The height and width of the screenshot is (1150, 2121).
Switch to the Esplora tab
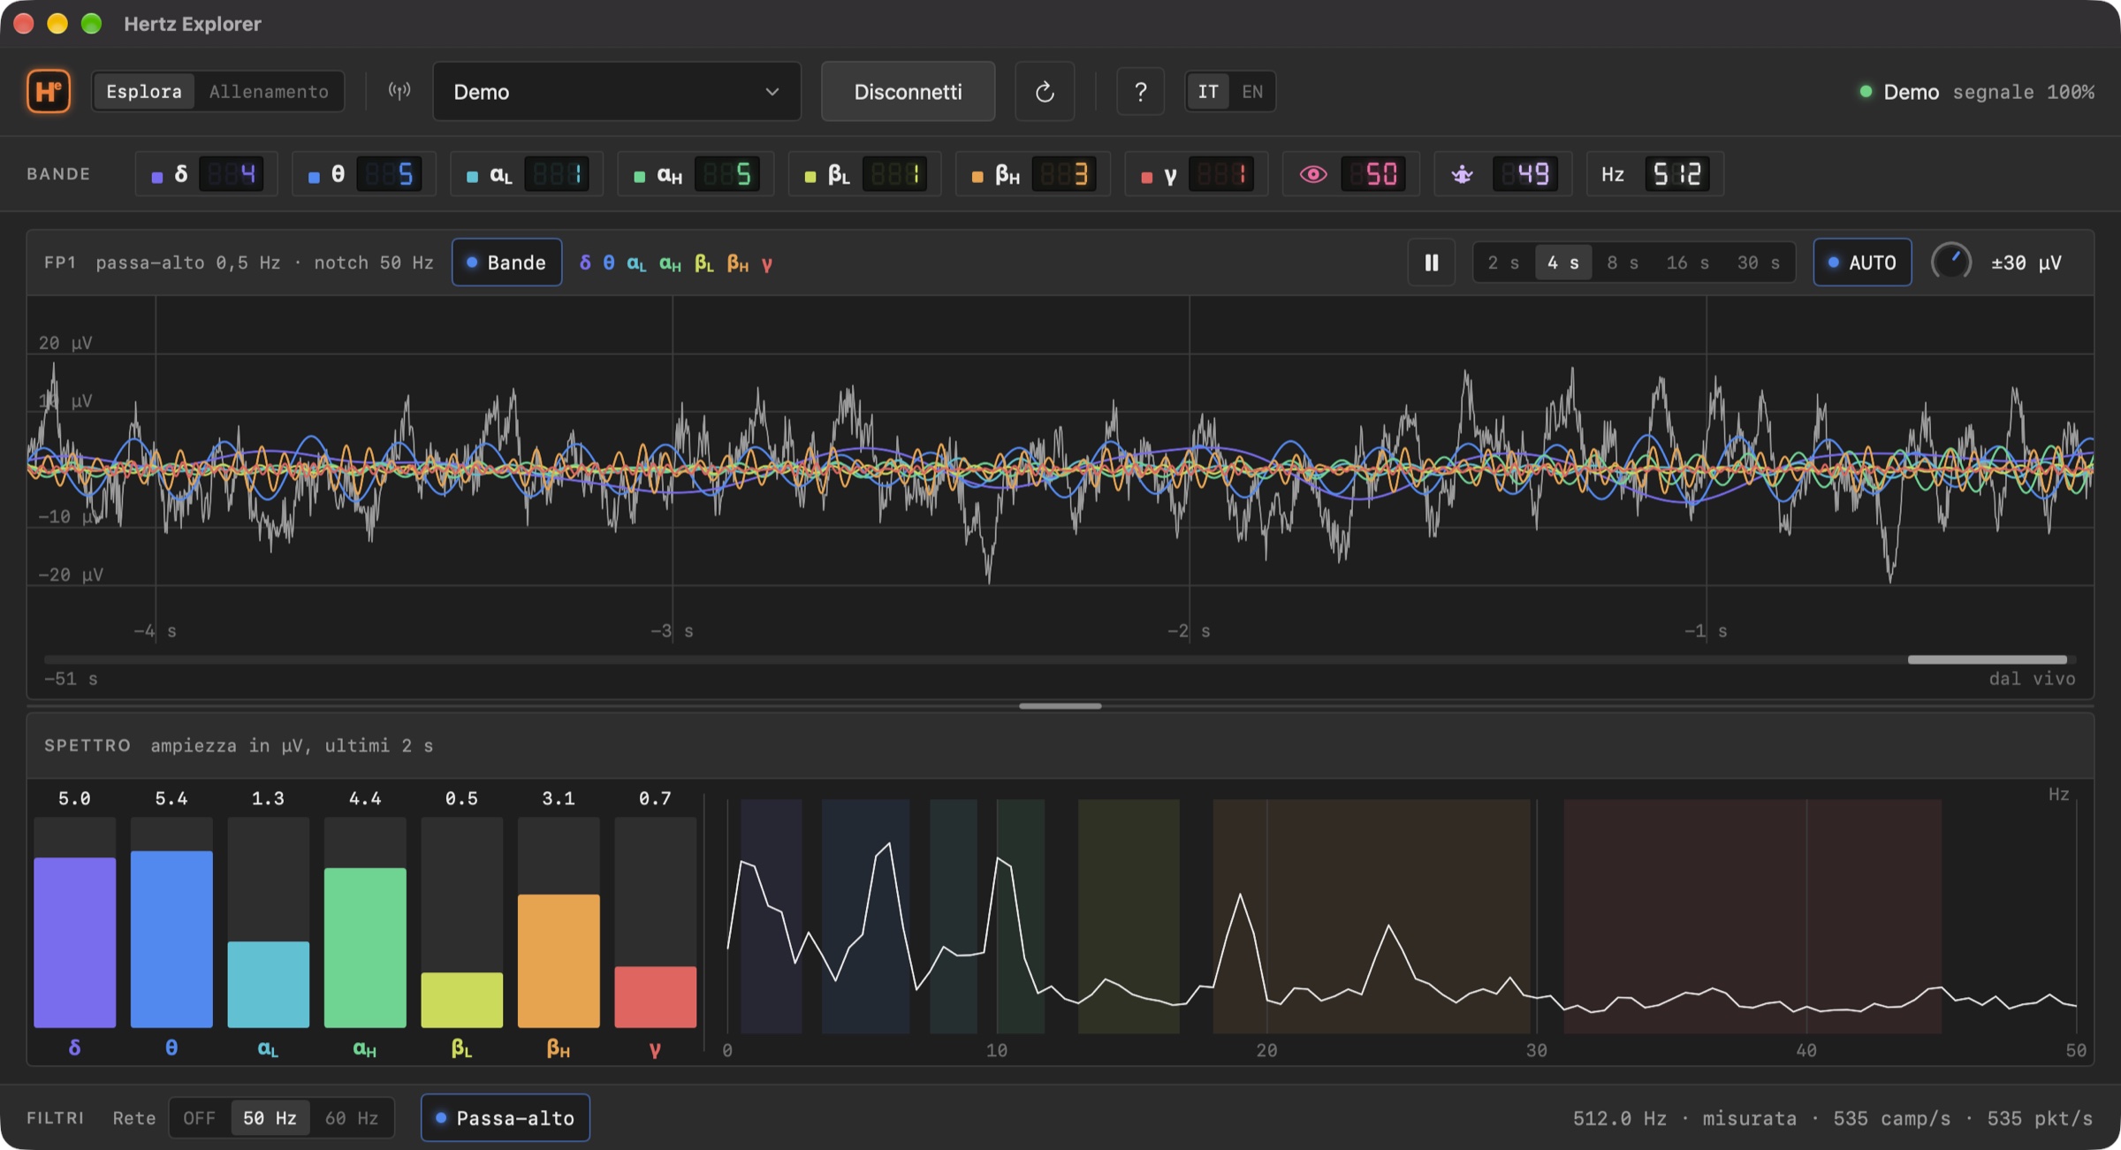pos(144,91)
